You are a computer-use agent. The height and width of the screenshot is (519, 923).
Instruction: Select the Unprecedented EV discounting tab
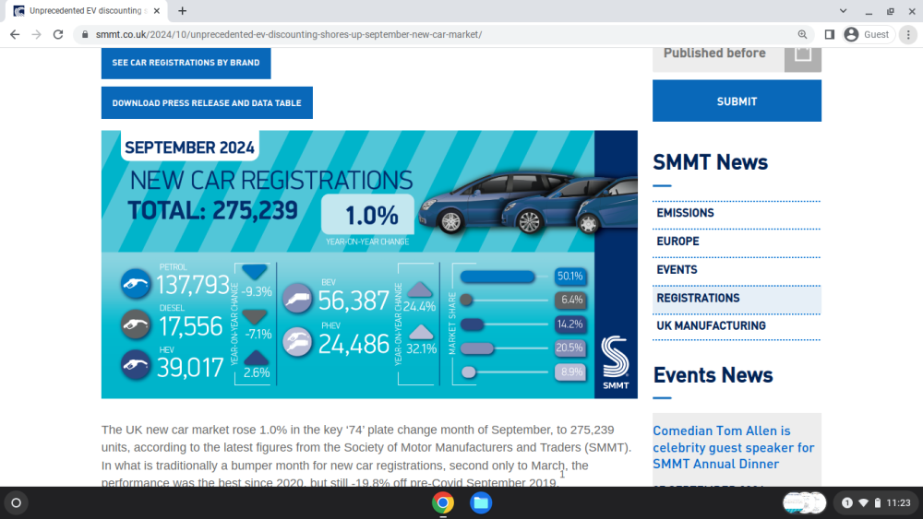pyautogui.click(x=85, y=10)
